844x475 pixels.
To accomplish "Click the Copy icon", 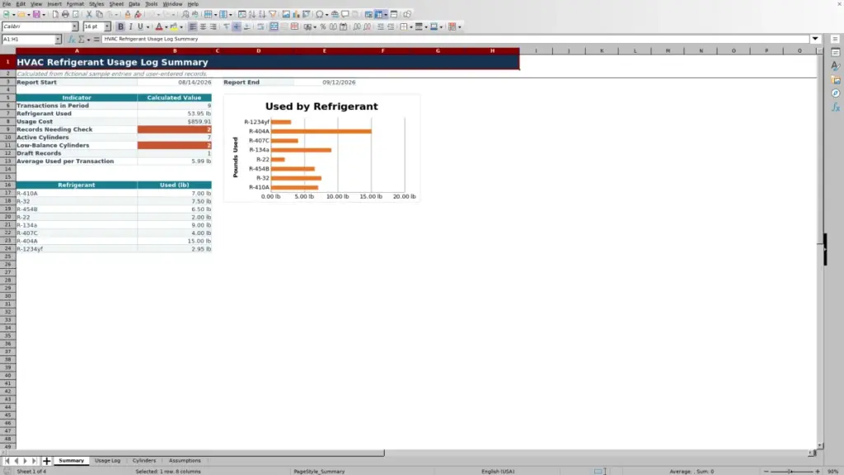I will (99, 14).
